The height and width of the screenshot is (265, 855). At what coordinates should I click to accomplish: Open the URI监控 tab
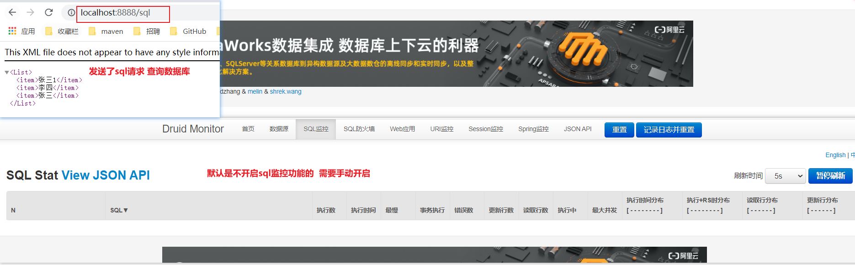[x=442, y=129]
